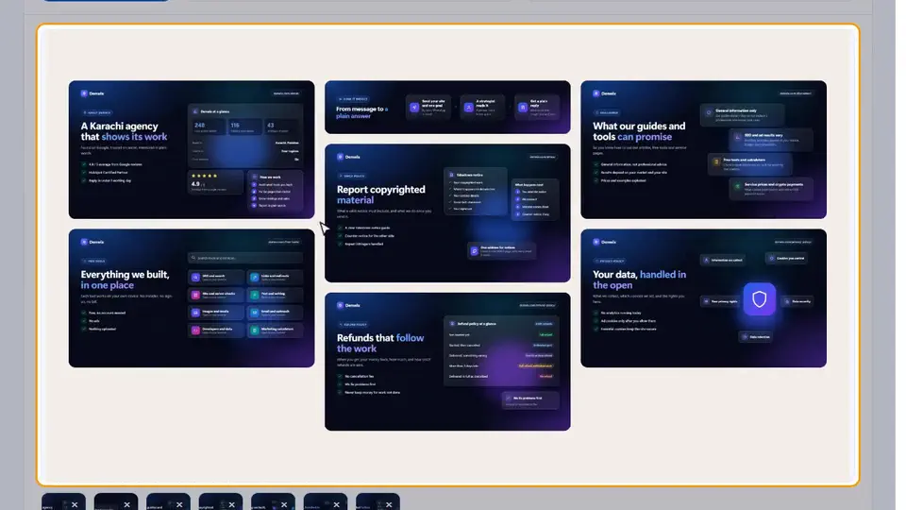Open 'What our guides and tools can promise' card

coord(703,149)
